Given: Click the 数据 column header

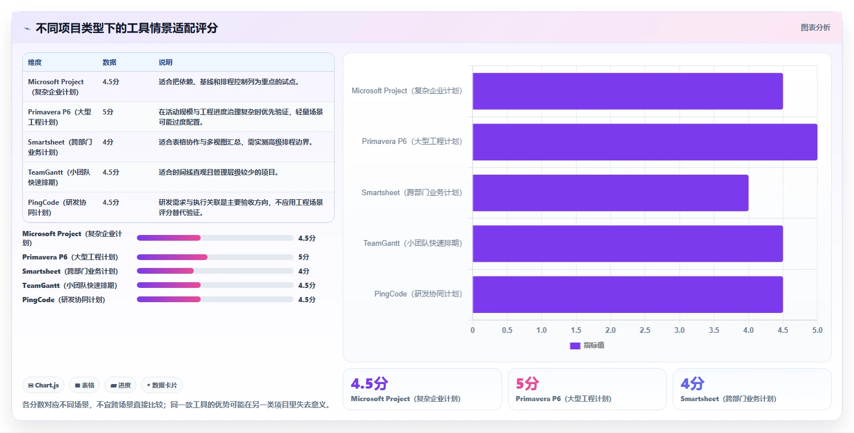Looking at the screenshot, I should click(109, 63).
